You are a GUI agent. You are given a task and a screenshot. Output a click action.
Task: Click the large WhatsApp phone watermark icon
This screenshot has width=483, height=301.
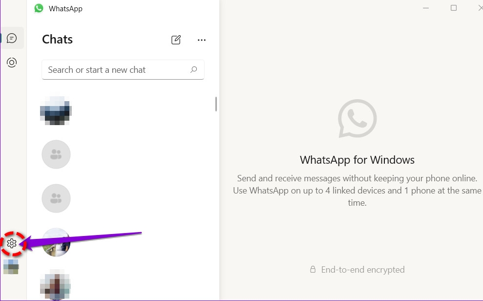coord(357,118)
